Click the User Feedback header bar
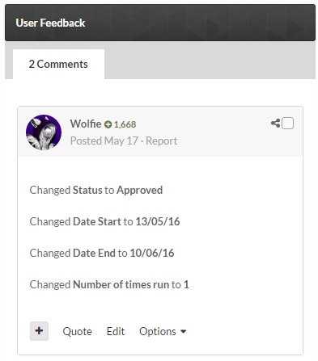Image resolution: width=318 pixels, height=361 pixels. [160, 23]
